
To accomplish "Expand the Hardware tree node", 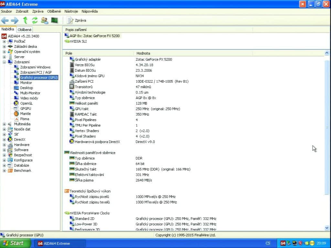I will pyautogui.click(x=4, y=145).
